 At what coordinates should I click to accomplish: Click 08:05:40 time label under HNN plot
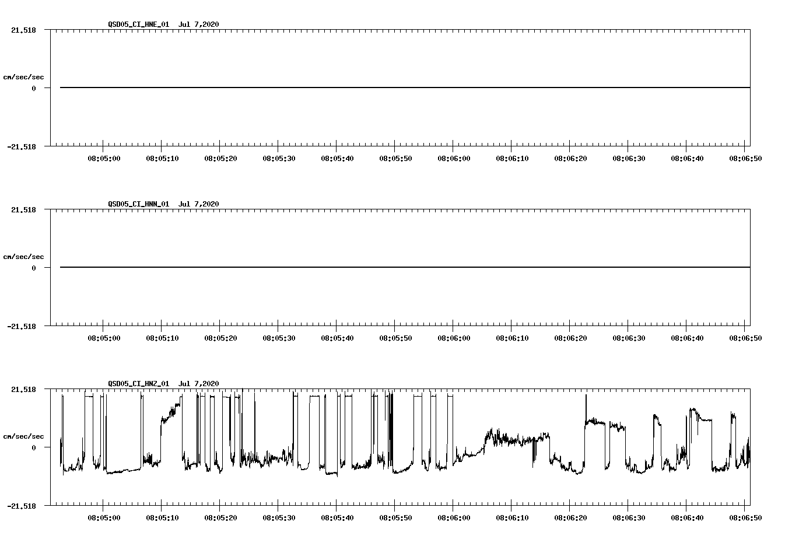click(337, 338)
